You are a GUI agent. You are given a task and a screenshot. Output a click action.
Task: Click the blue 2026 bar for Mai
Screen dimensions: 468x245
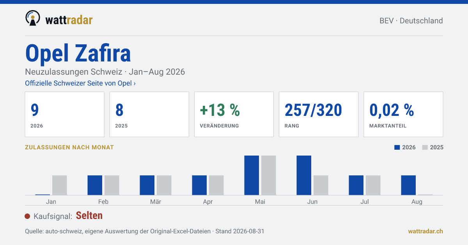(x=252, y=175)
